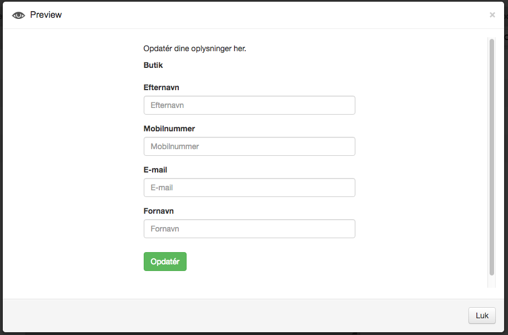508x335 pixels.
Task: Click the placeholder text inside the Fornavn box
Action: click(x=164, y=229)
